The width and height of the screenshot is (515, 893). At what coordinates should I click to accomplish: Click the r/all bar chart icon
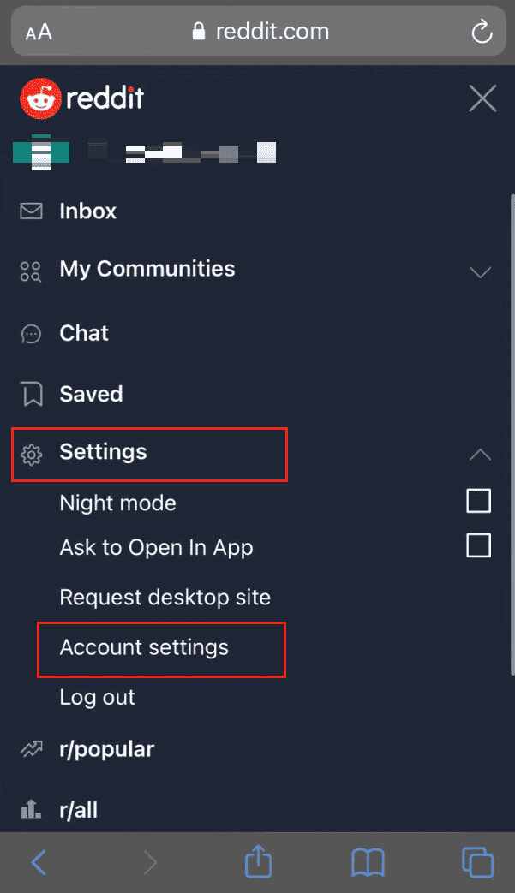coord(31,809)
